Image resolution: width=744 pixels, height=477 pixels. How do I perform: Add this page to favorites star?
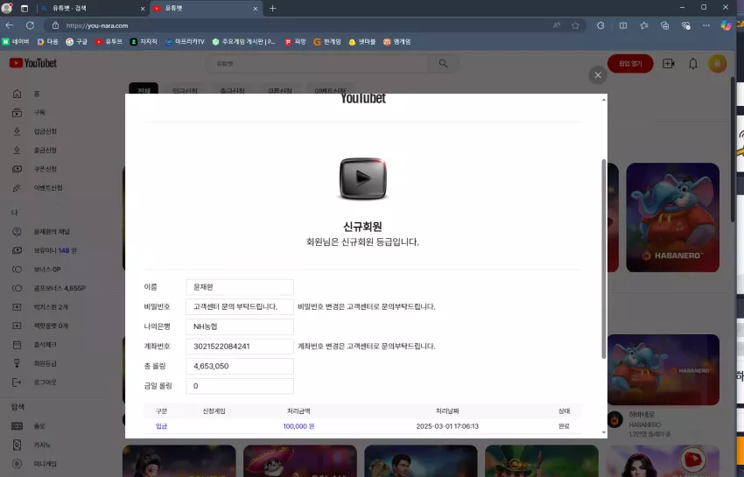point(575,25)
